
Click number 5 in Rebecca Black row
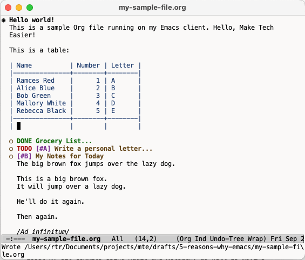[x=98, y=111]
